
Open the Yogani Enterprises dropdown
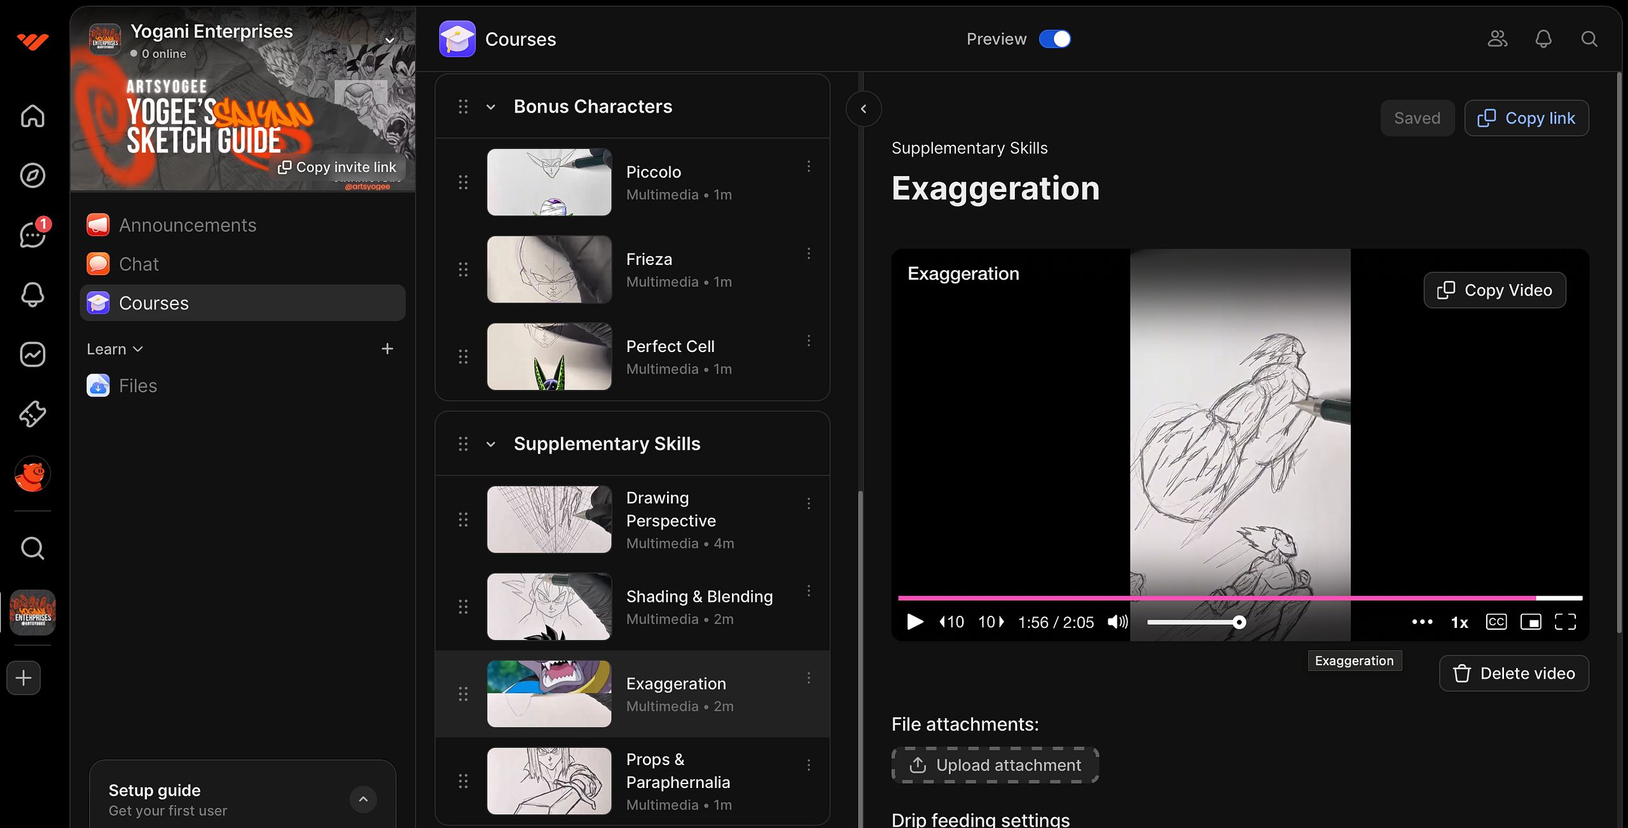coord(390,40)
